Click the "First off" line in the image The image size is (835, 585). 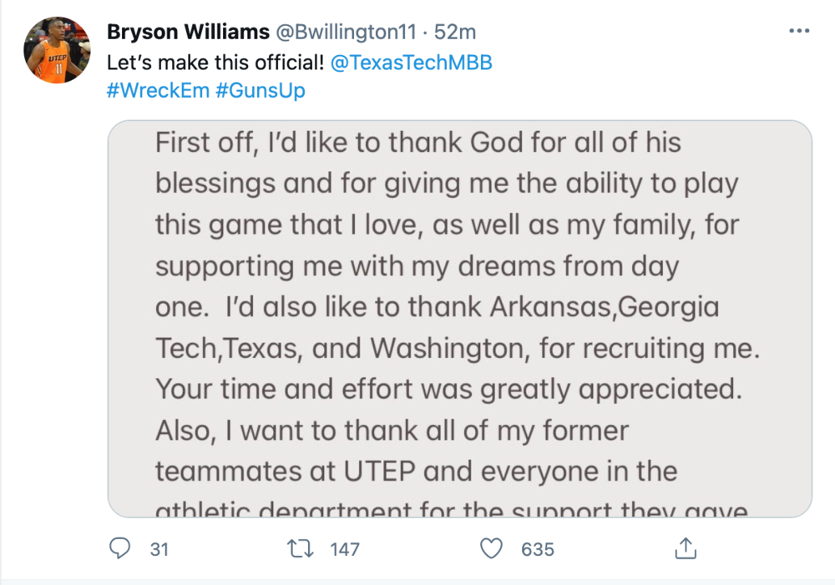(x=417, y=143)
